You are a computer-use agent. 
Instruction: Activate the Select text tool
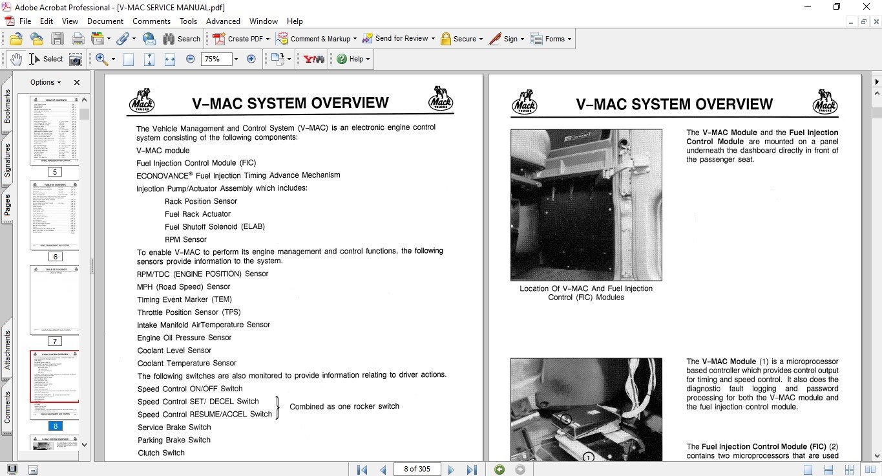[x=45, y=59]
